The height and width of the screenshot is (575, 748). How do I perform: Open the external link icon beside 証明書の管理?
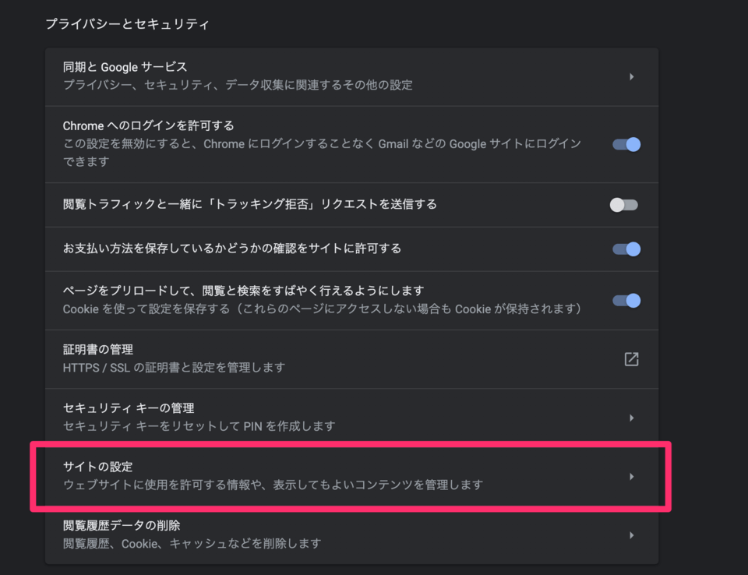pyautogui.click(x=631, y=359)
